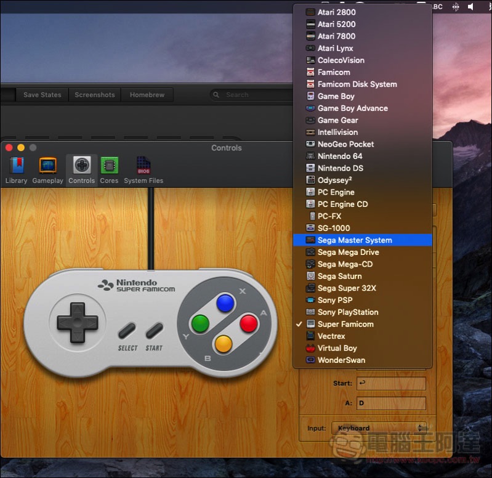The image size is (492, 478).
Task: Pick Atari Lynx from the menu
Action: (363, 48)
